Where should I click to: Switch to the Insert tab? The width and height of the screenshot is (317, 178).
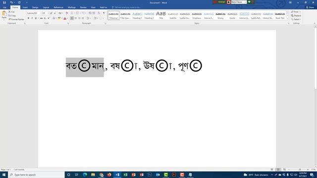25,7
